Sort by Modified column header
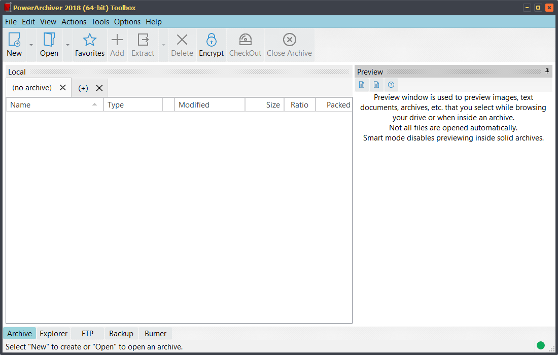Image resolution: width=558 pixels, height=355 pixels. tap(210, 105)
